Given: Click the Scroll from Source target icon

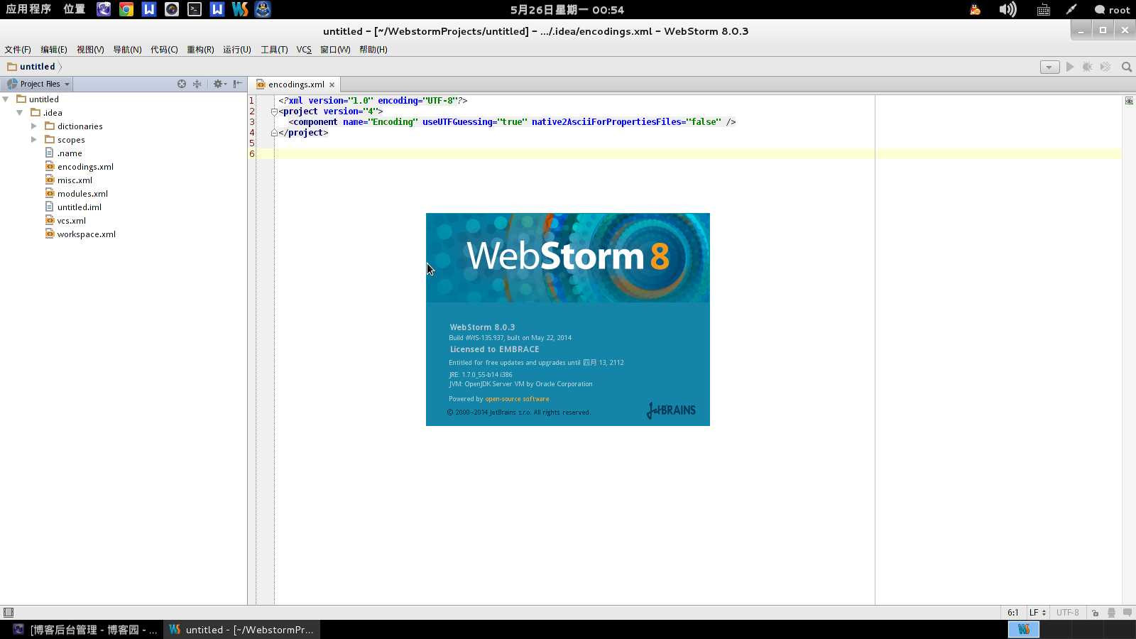Looking at the screenshot, I should (x=182, y=84).
